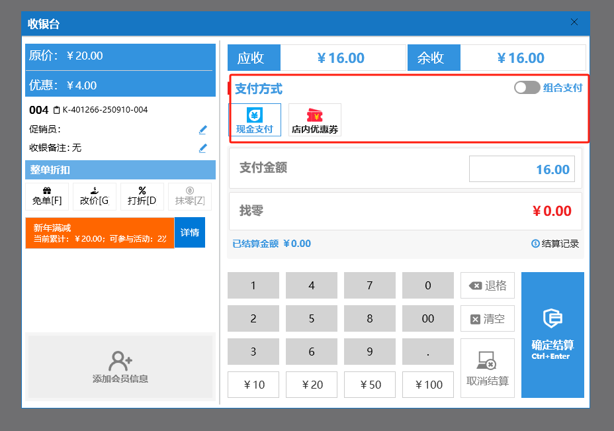This screenshot has width=614, height=431.
Task: Open 改价 price change option
Action: (95, 197)
